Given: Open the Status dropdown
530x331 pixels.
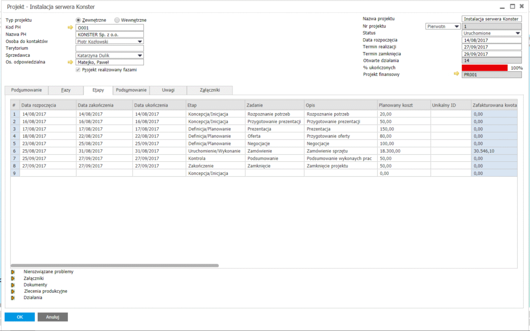Looking at the screenshot, I should [x=518, y=33].
